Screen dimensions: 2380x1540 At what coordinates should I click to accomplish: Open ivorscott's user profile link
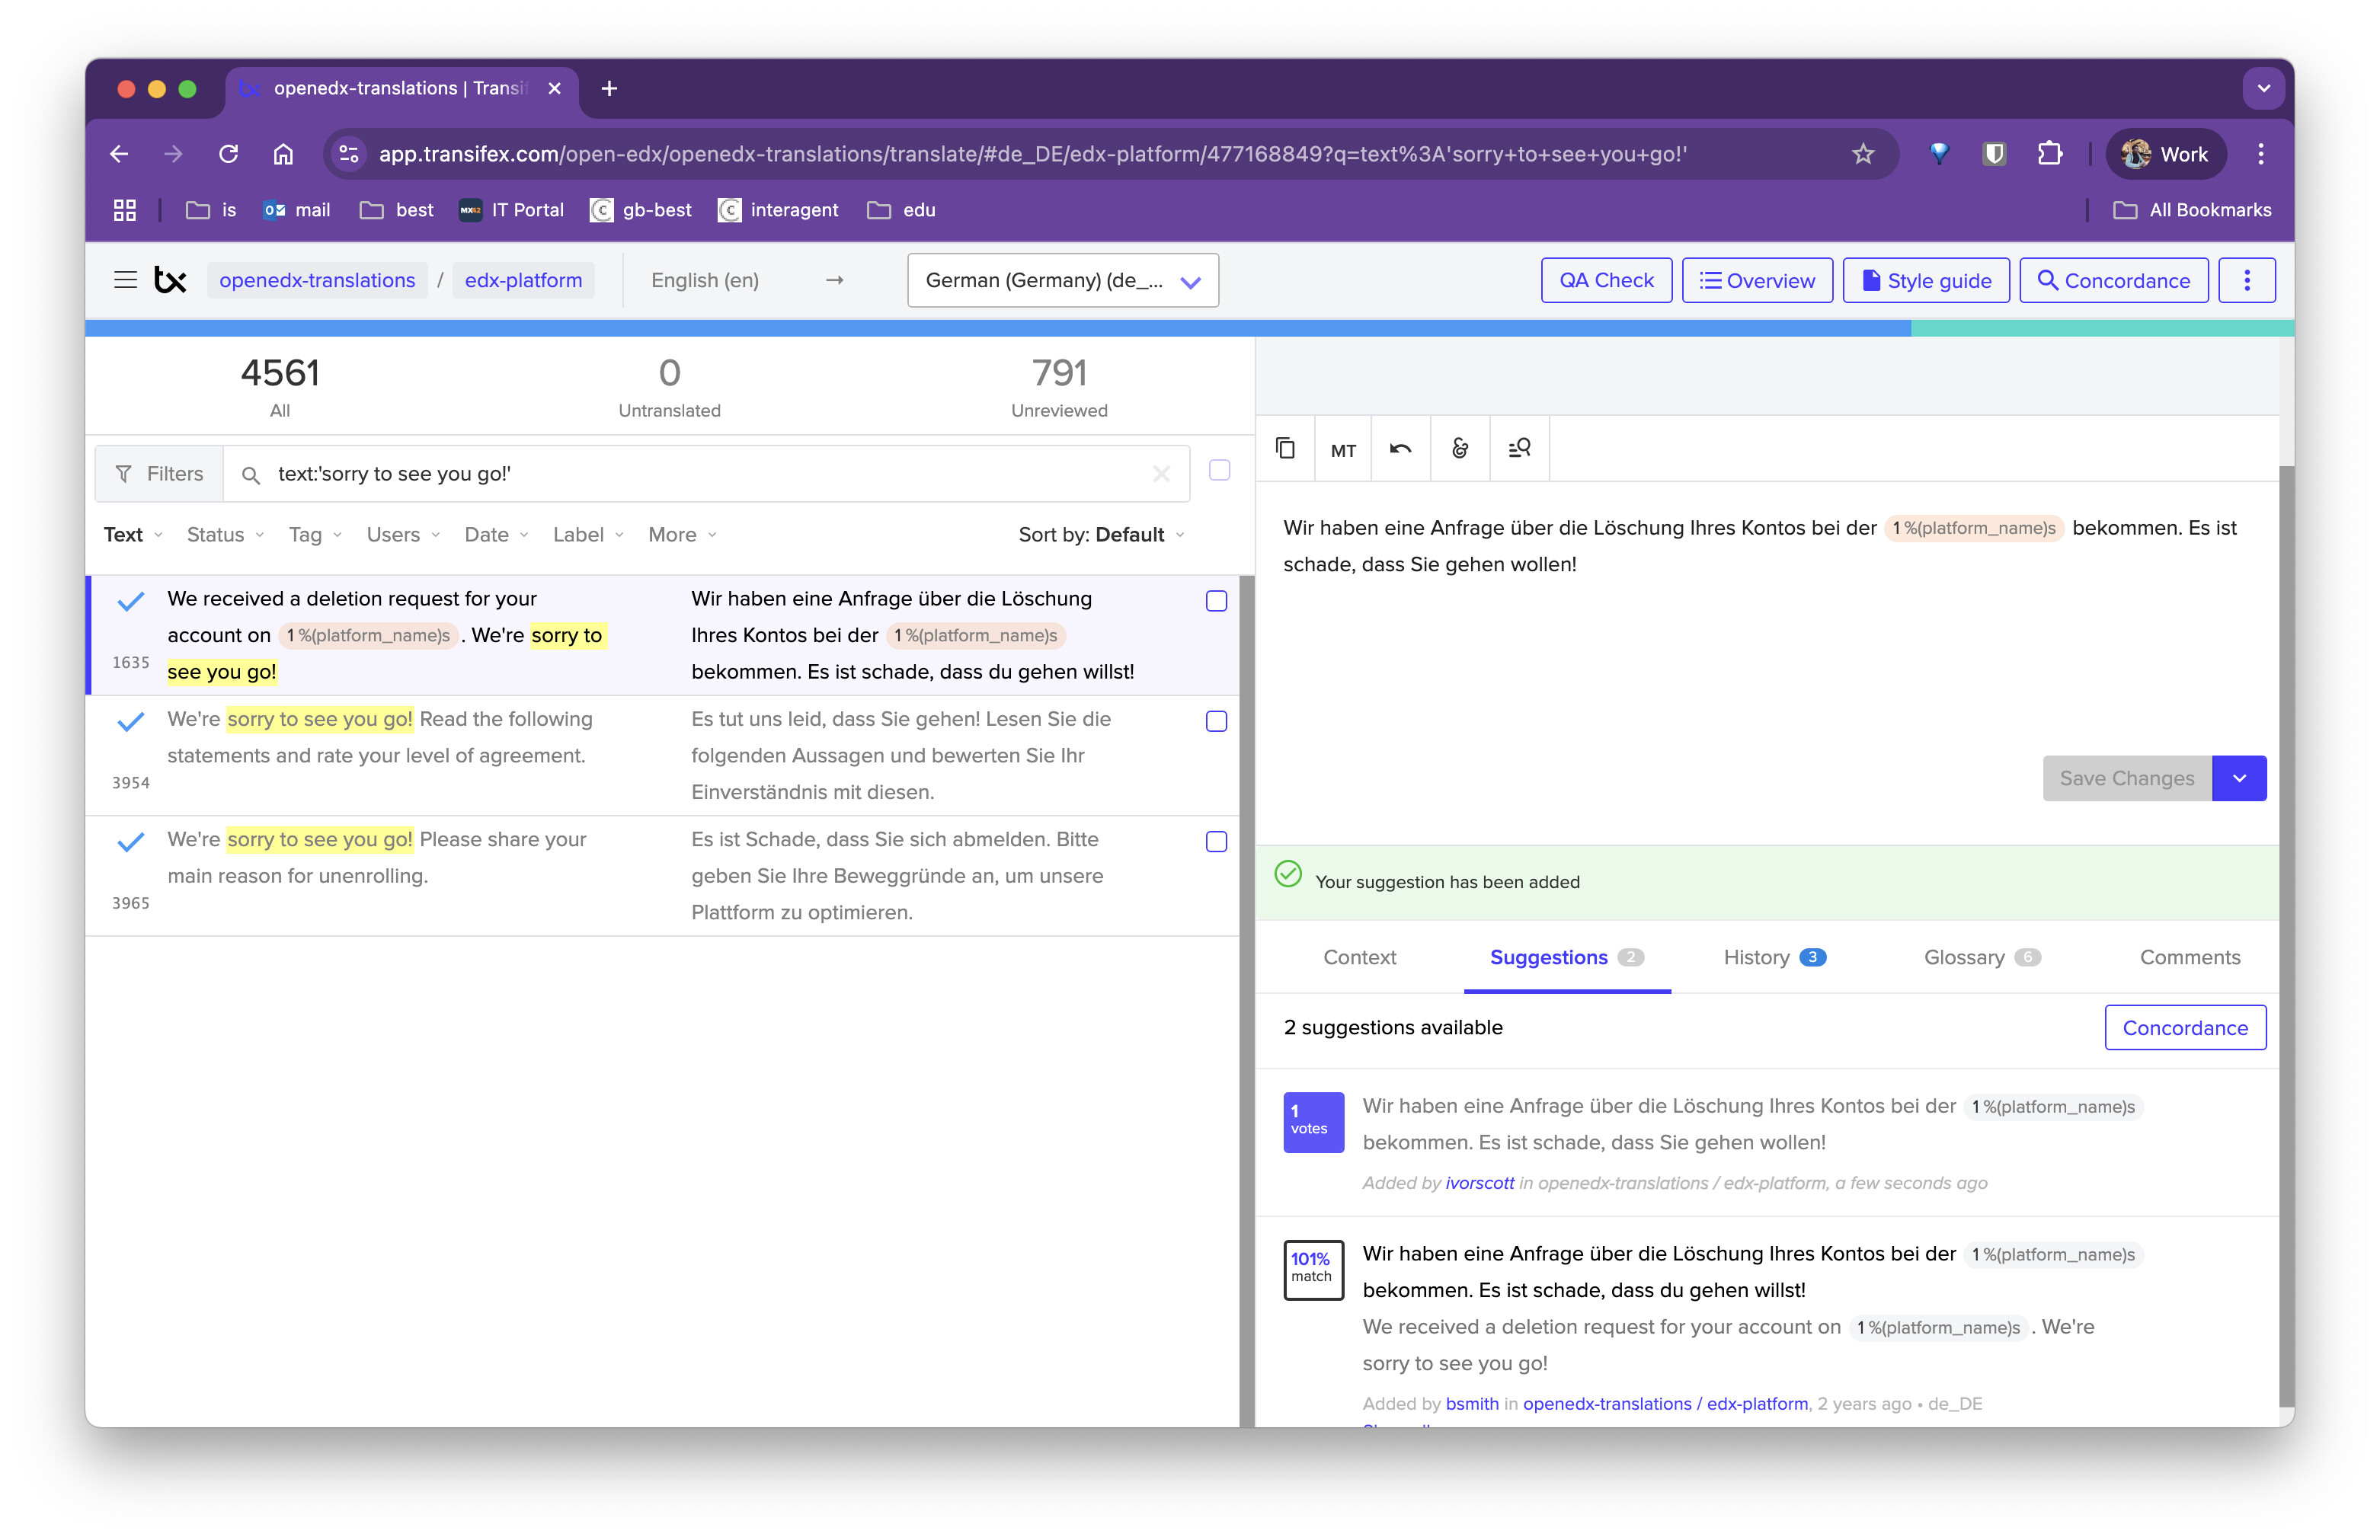(x=1479, y=1183)
